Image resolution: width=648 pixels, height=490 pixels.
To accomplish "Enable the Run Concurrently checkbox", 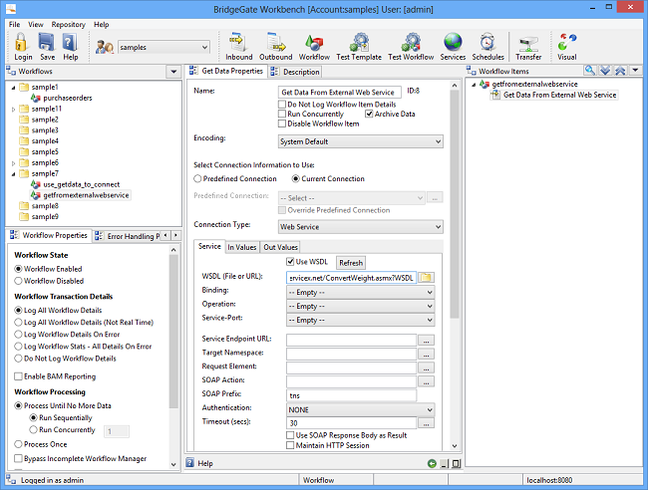I will pos(282,114).
